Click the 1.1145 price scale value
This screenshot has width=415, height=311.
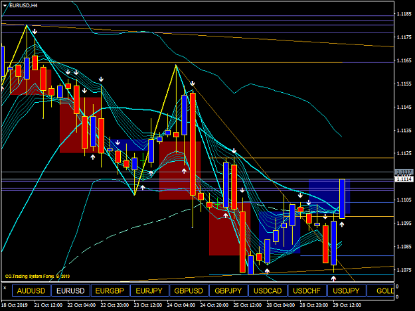click(x=404, y=107)
